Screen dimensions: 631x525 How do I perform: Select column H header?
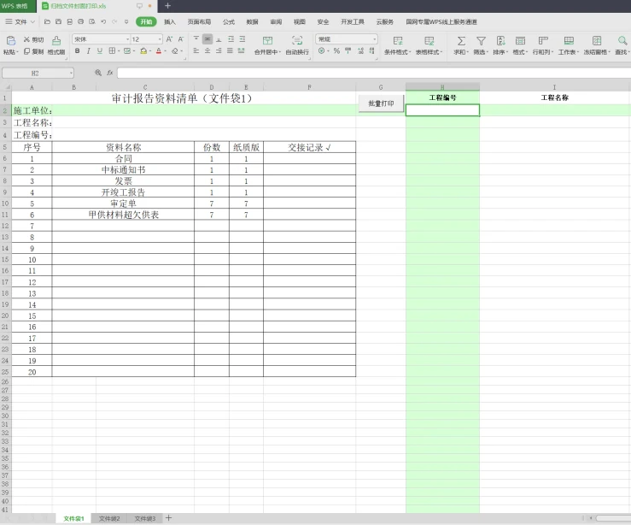442,87
